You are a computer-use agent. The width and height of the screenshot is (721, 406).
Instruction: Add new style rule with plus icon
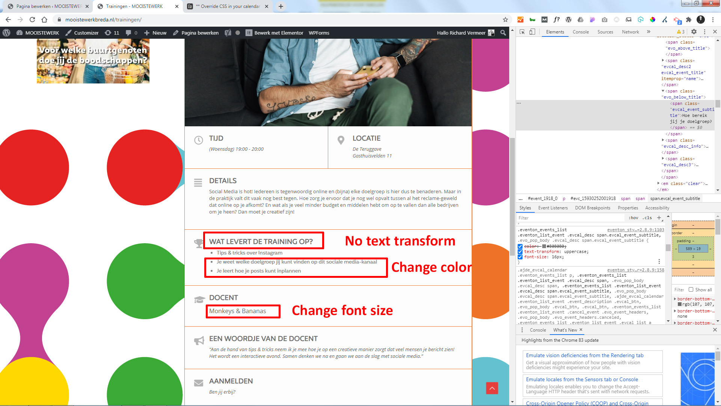659,218
